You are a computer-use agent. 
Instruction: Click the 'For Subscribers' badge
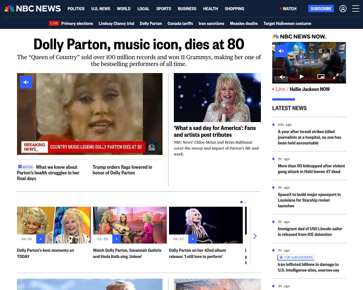[x=296, y=257]
